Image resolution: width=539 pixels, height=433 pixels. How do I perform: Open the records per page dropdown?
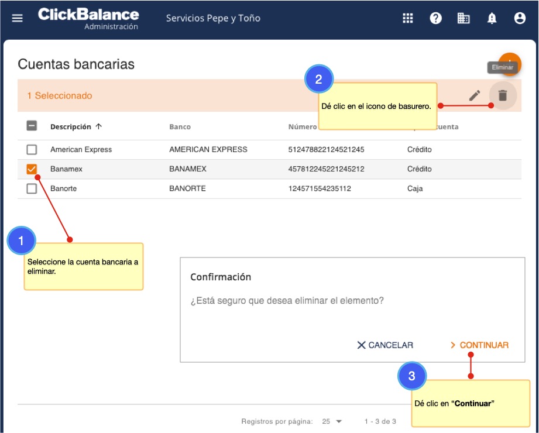coord(332,421)
